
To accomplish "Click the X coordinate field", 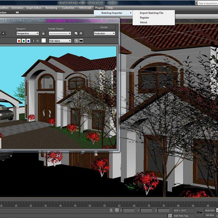I will click(x=128, y=210).
